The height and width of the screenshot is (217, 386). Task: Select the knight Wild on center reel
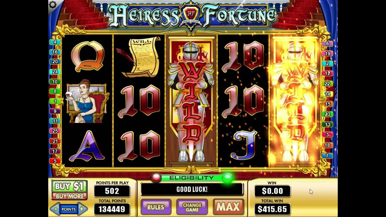[x=191, y=101]
